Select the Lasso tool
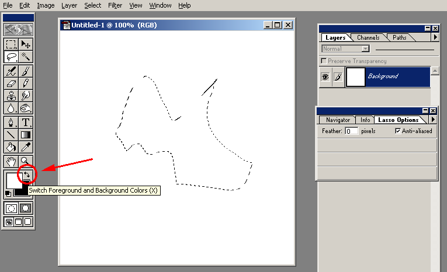The height and width of the screenshot is (272, 447). point(11,57)
